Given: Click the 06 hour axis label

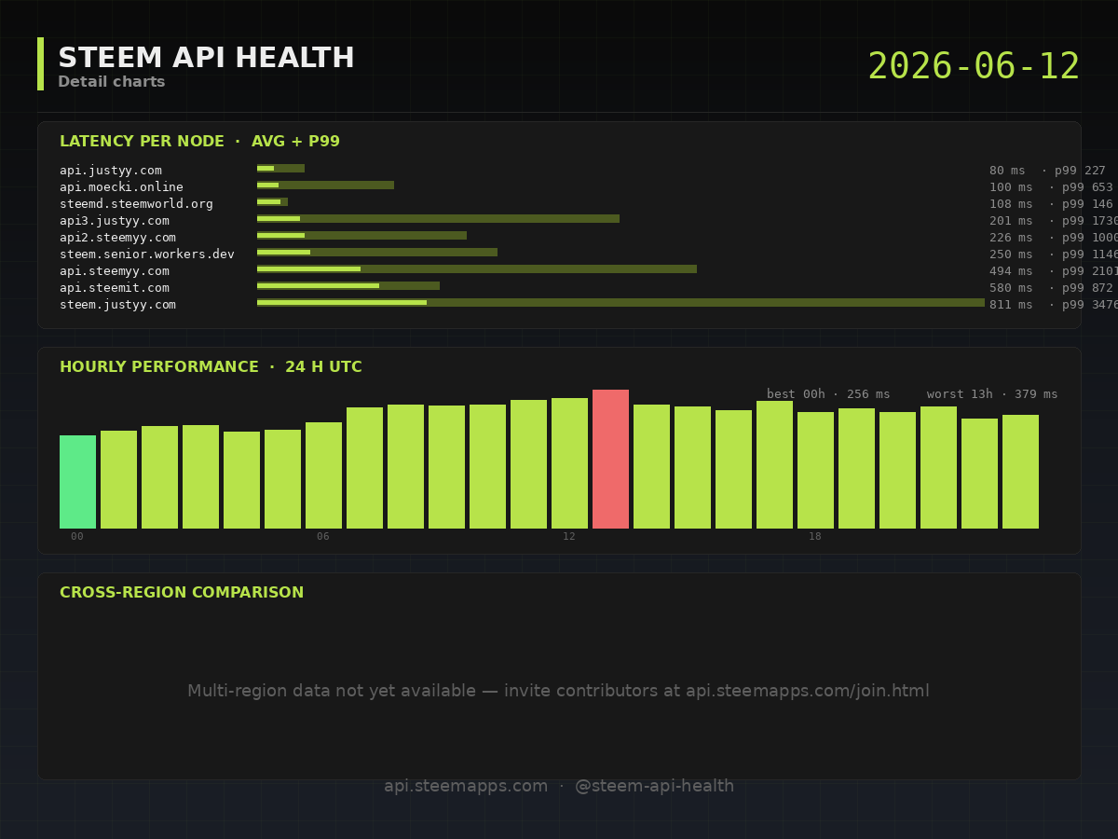Looking at the screenshot, I should pyautogui.click(x=323, y=536).
